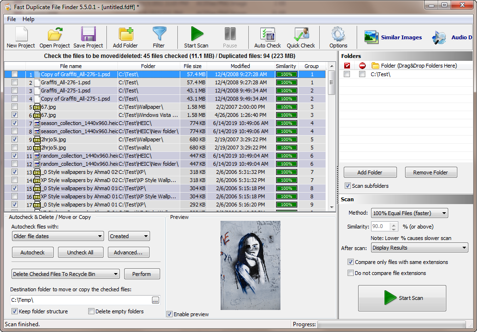Open Options gear in toolbar
This screenshot has width=477, height=332.
338,34
